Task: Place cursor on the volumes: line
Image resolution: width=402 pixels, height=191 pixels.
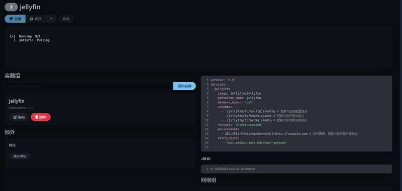Action: 225,107
